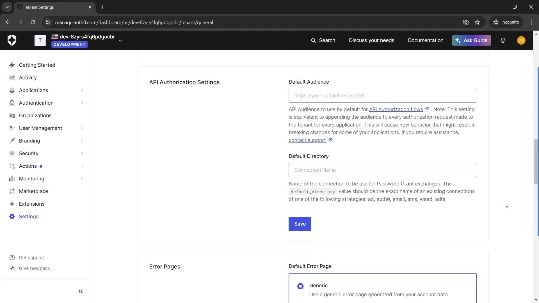
Task: Reload the page
Action: [x=33, y=22]
